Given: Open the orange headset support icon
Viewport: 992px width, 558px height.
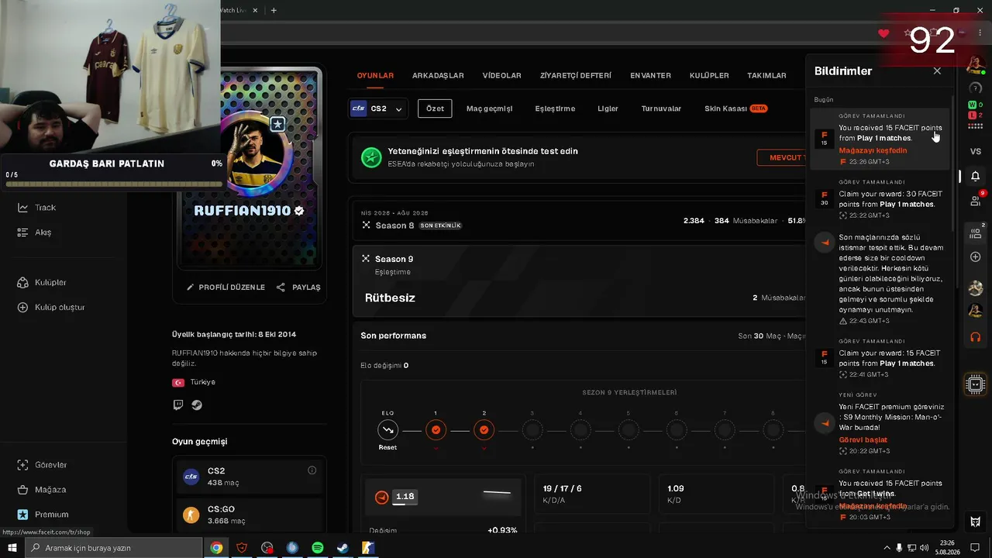Looking at the screenshot, I should click(976, 337).
